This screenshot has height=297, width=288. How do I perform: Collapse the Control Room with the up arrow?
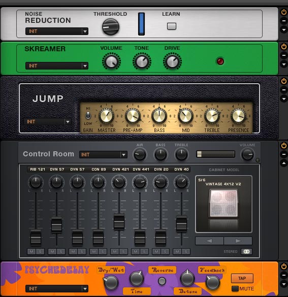point(283,163)
